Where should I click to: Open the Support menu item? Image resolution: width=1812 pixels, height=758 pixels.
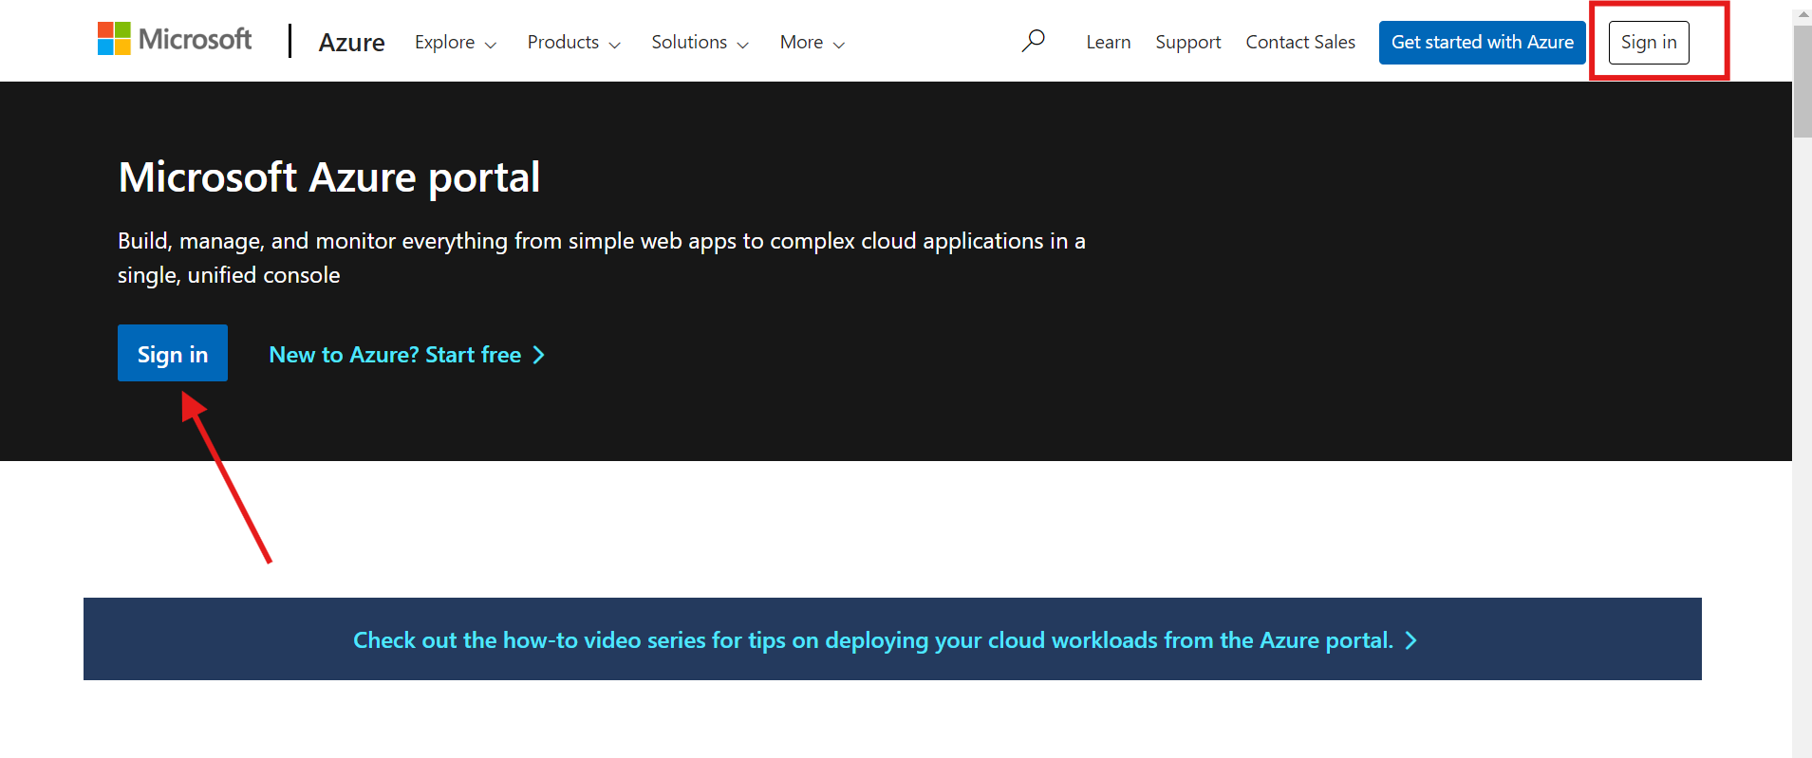coord(1187,43)
